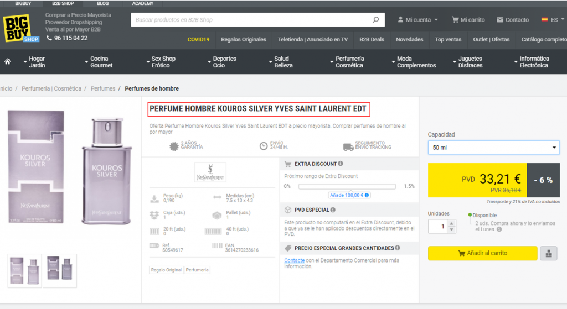Click the boxes icon button beside add-to-cart
Screen dimensions: 567x309
(548, 253)
